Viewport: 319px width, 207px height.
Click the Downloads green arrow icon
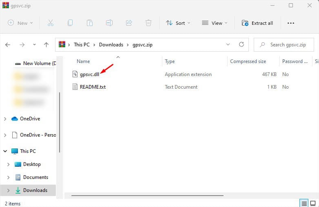[18, 190]
